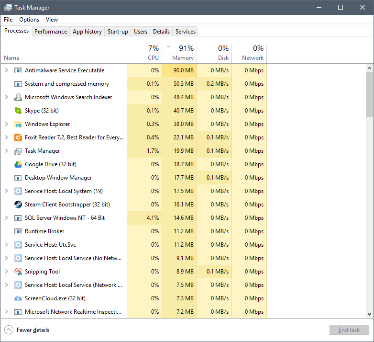Click the Windows Explorer folder icon
This screenshot has height=342, width=374.
18,124
